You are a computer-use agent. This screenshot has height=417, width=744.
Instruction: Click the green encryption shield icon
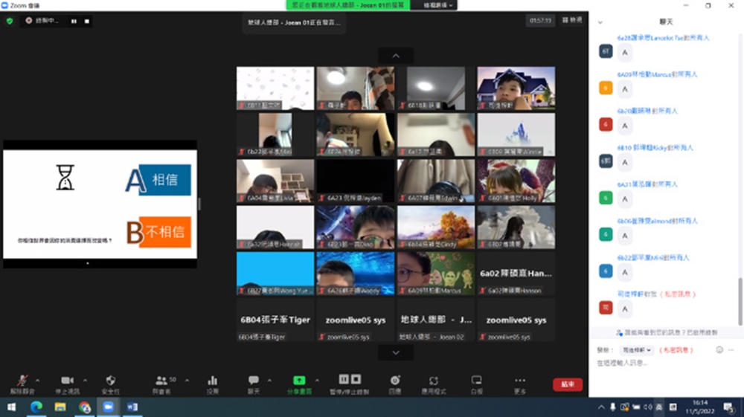(10, 21)
